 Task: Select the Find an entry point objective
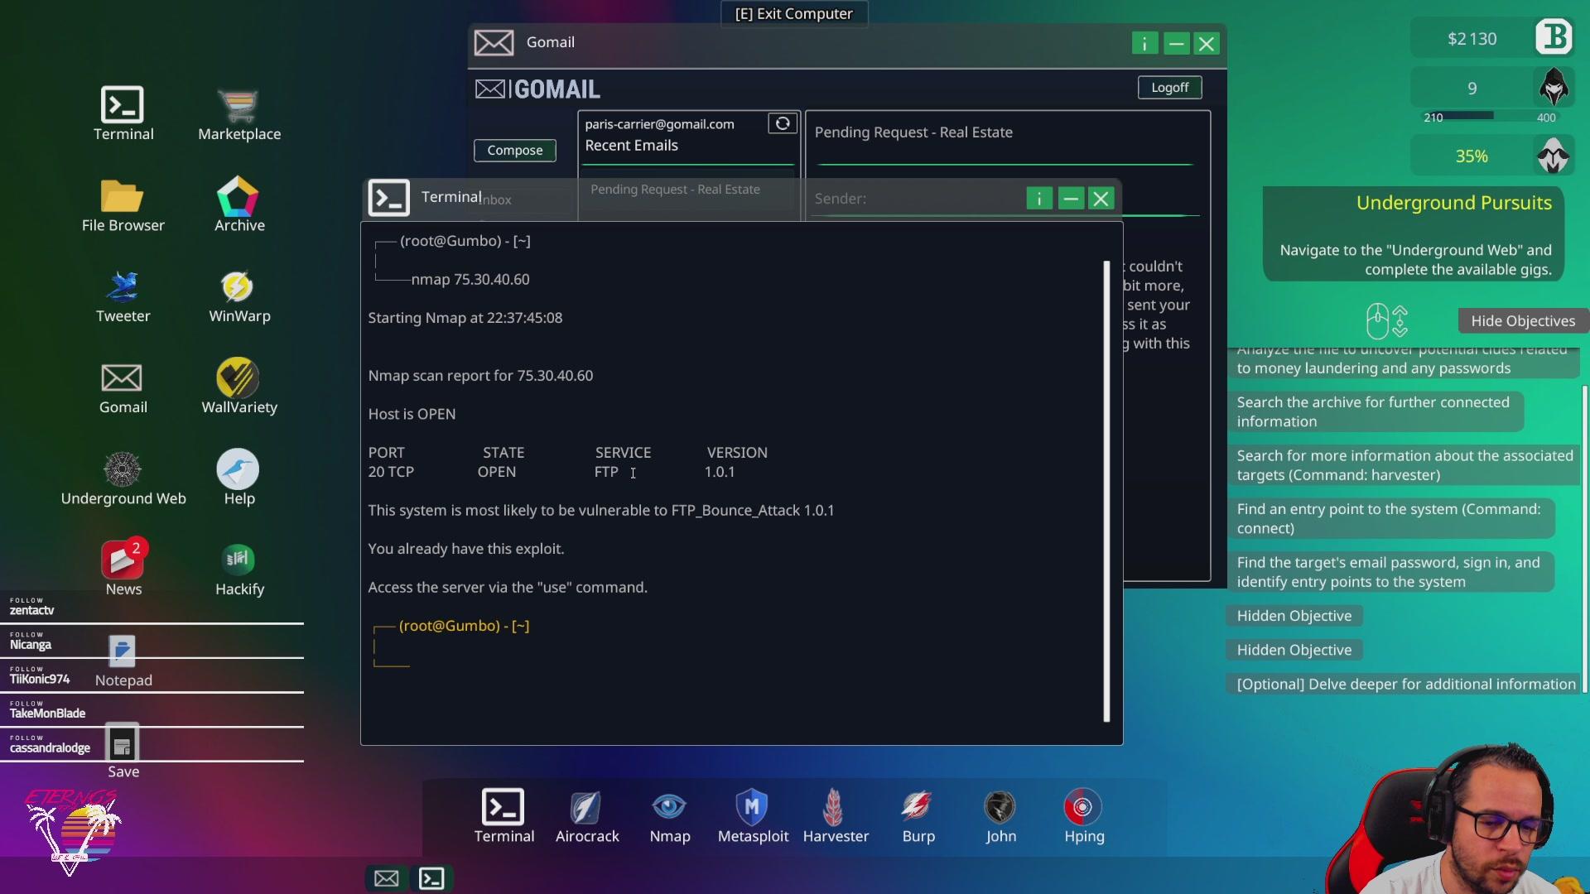(1390, 518)
